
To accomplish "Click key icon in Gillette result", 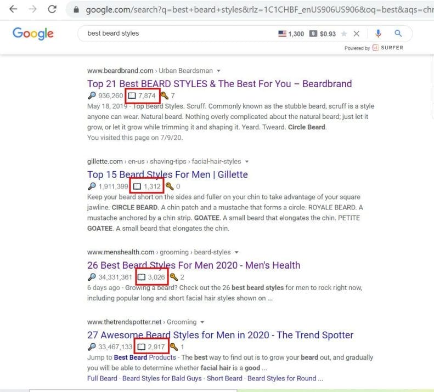I will click(170, 186).
